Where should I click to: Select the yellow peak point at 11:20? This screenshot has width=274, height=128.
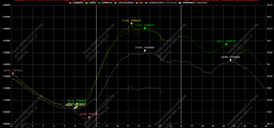[x=132, y=23]
